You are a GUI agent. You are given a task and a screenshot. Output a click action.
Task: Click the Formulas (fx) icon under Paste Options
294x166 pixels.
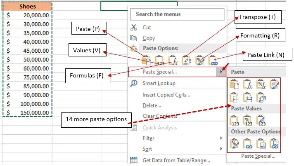tap(173, 61)
